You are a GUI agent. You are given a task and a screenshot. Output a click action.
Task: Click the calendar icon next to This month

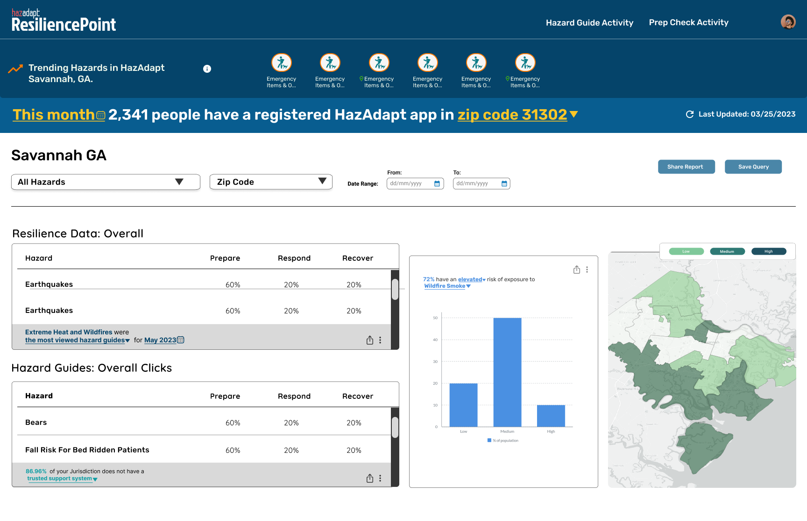101,115
